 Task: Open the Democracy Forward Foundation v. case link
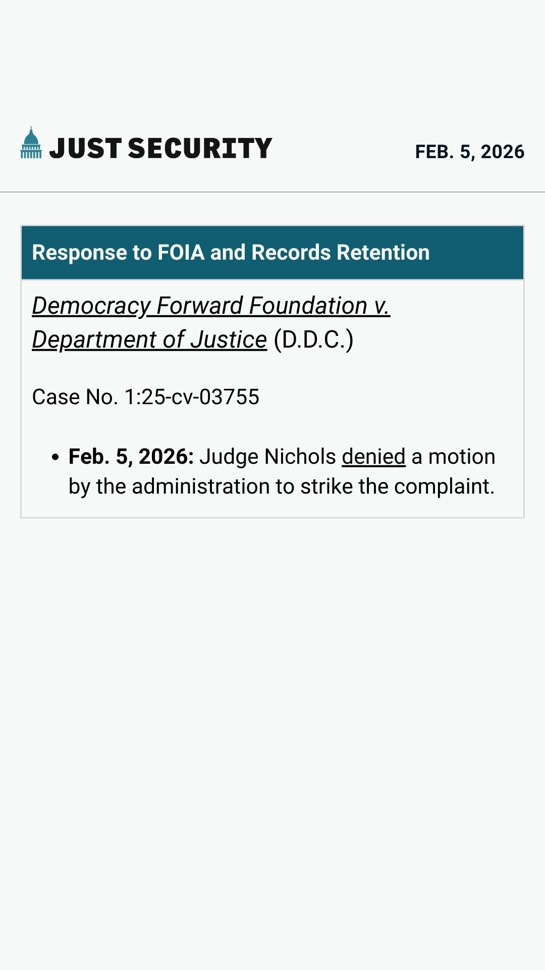click(x=211, y=306)
